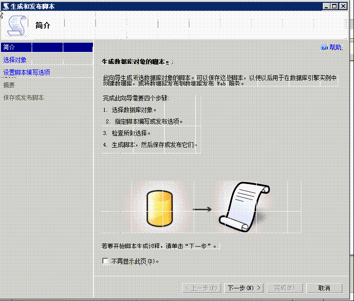Click the 完成(F) button
The width and height of the screenshot is (354, 301).
284,288
